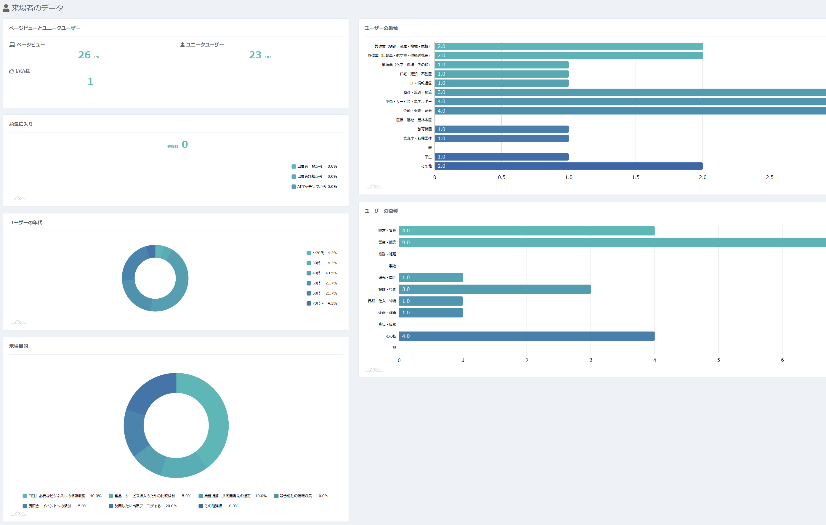Click the color swatch beside 70代～ legend

point(309,303)
